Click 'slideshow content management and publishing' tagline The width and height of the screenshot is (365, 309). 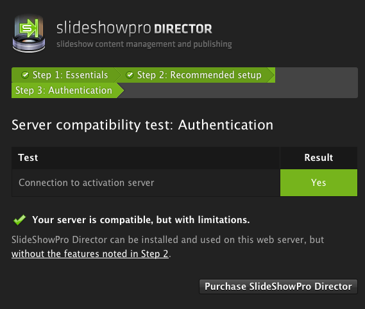[x=144, y=44]
